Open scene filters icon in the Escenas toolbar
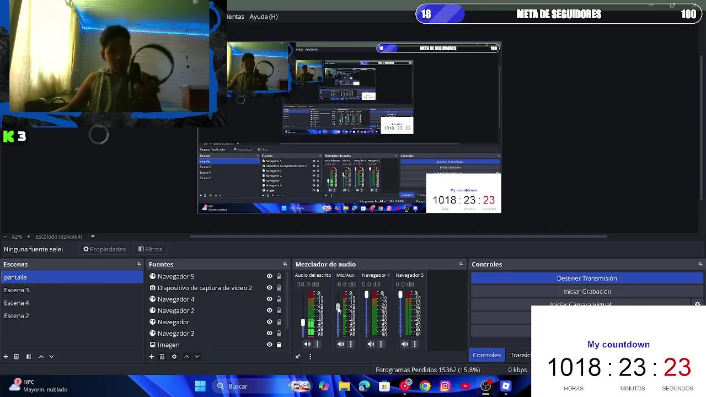 coord(29,357)
